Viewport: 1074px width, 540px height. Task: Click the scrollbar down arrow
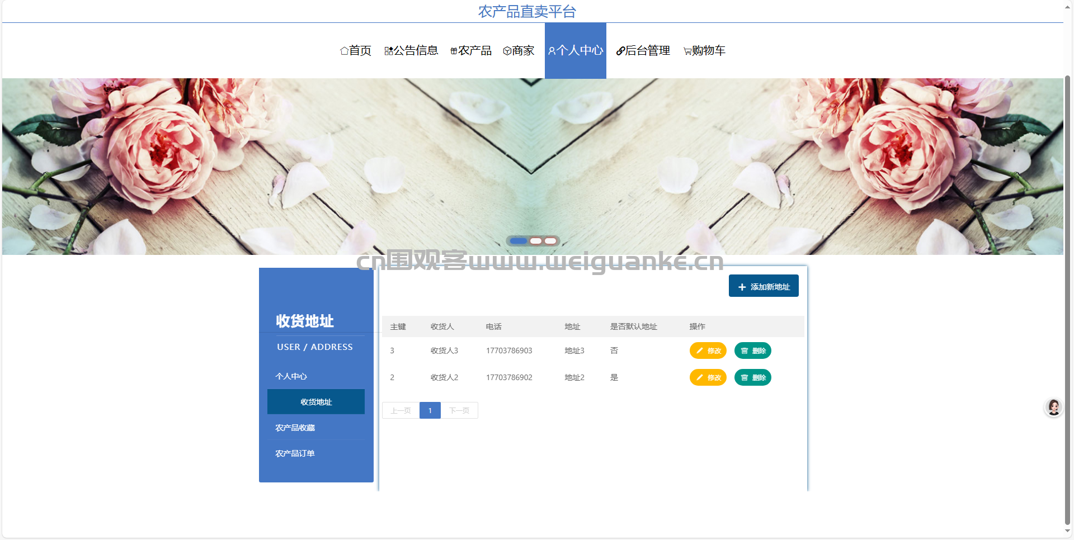1067,531
